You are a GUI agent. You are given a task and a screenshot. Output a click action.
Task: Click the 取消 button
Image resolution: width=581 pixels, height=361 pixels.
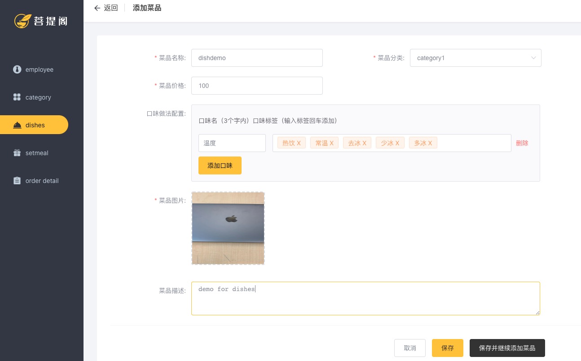click(410, 348)
